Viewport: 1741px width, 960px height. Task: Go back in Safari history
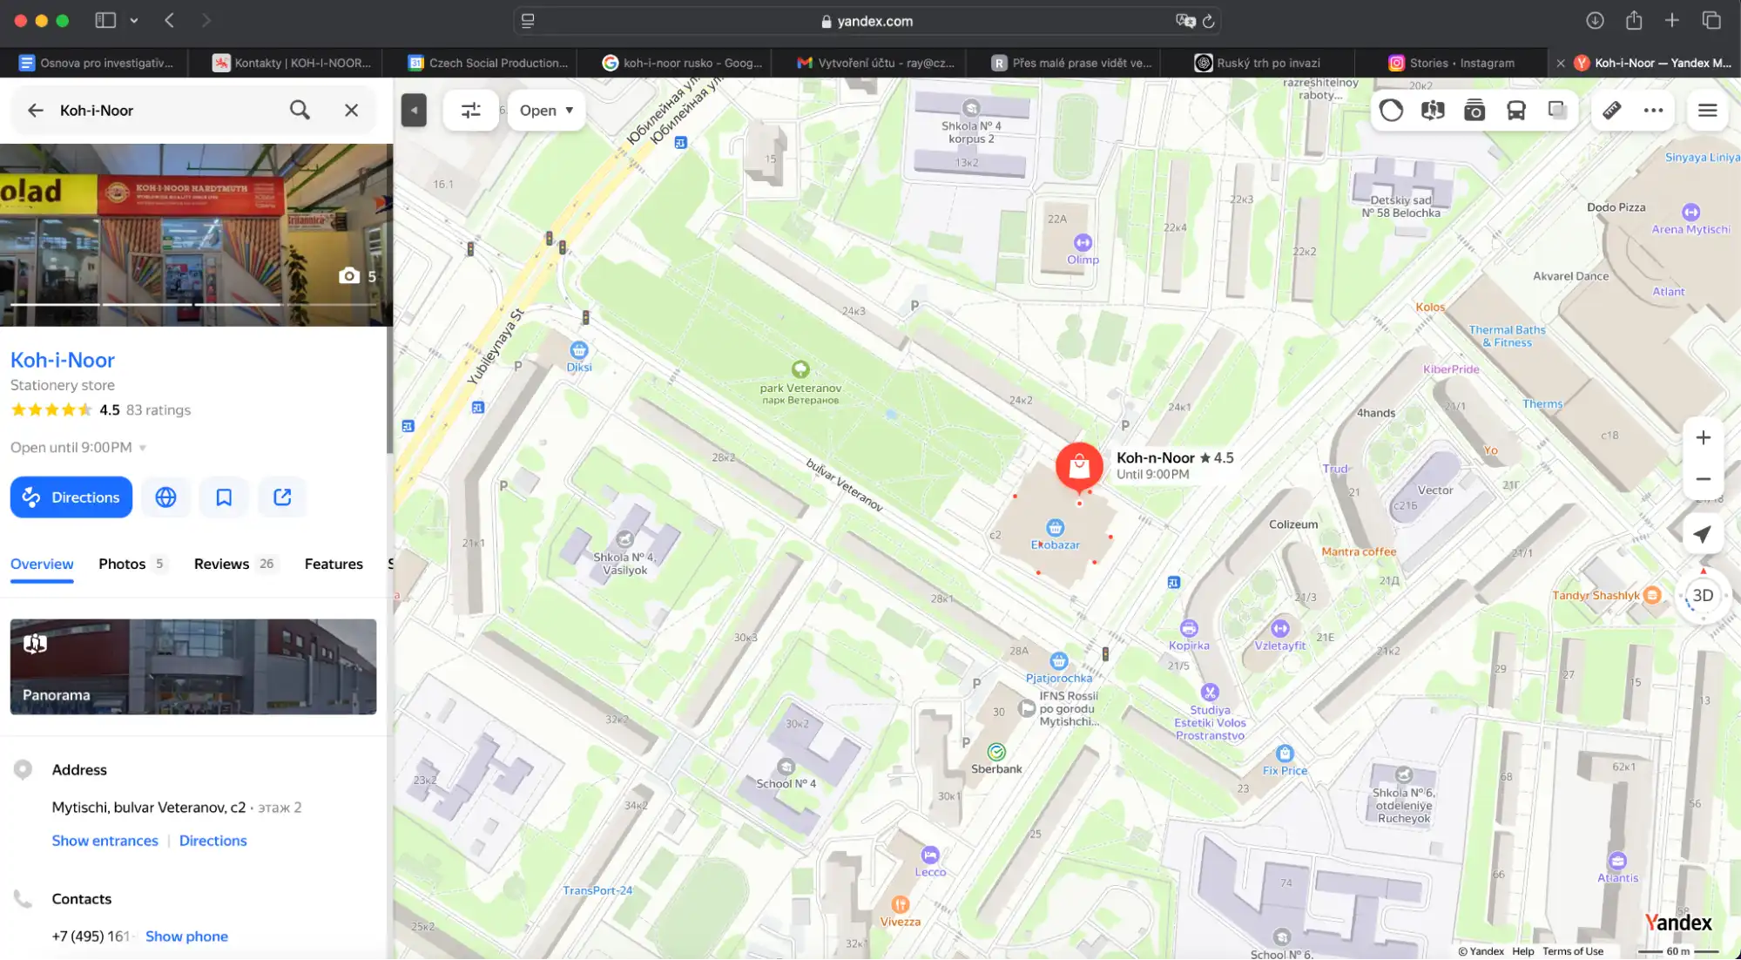(x=170, y=20)
